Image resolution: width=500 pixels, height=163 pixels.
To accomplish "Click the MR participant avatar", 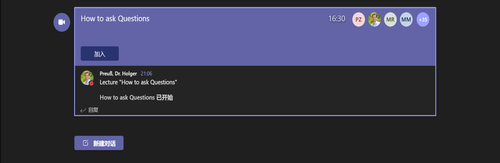I will click(x=390, y=19).
